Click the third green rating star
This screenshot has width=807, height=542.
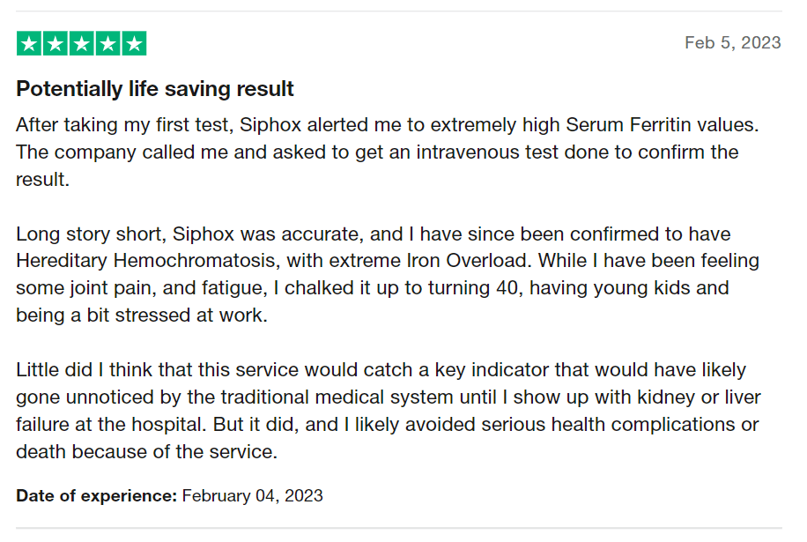point(81,43)
